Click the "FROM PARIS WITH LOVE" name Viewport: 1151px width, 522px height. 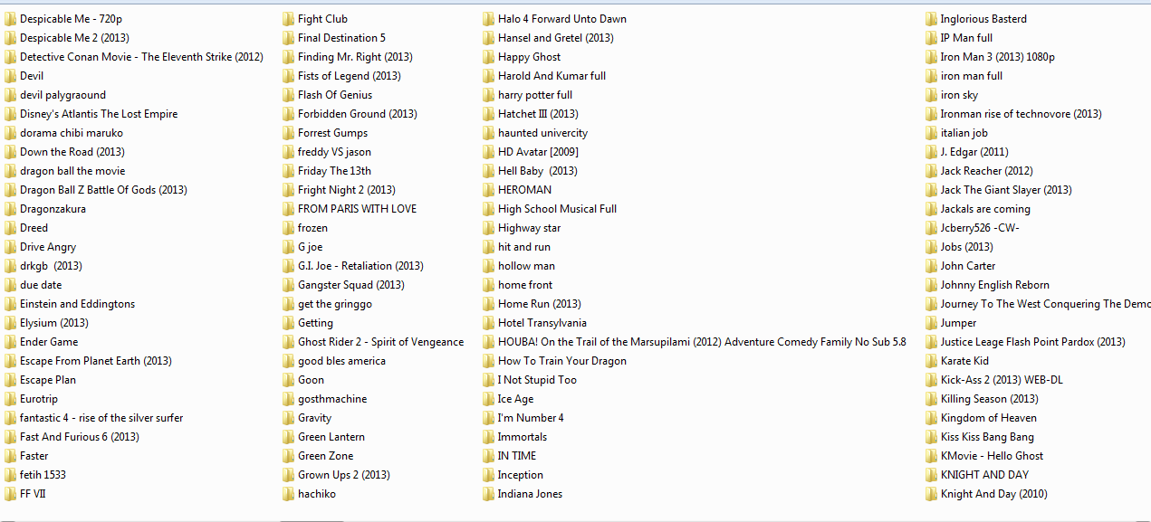click(x=358, y=209)
